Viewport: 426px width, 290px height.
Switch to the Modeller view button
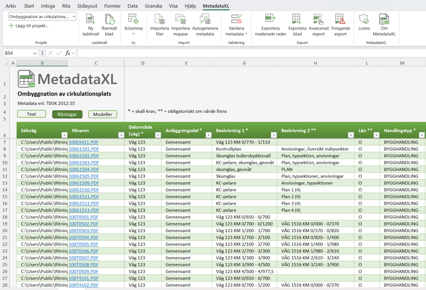(x=103, y=114)
